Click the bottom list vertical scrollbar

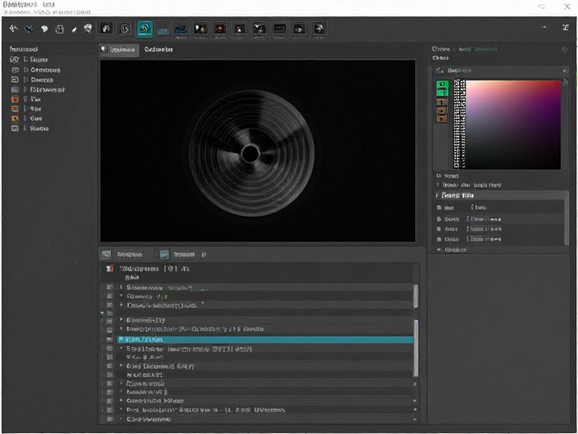(415, 347)
